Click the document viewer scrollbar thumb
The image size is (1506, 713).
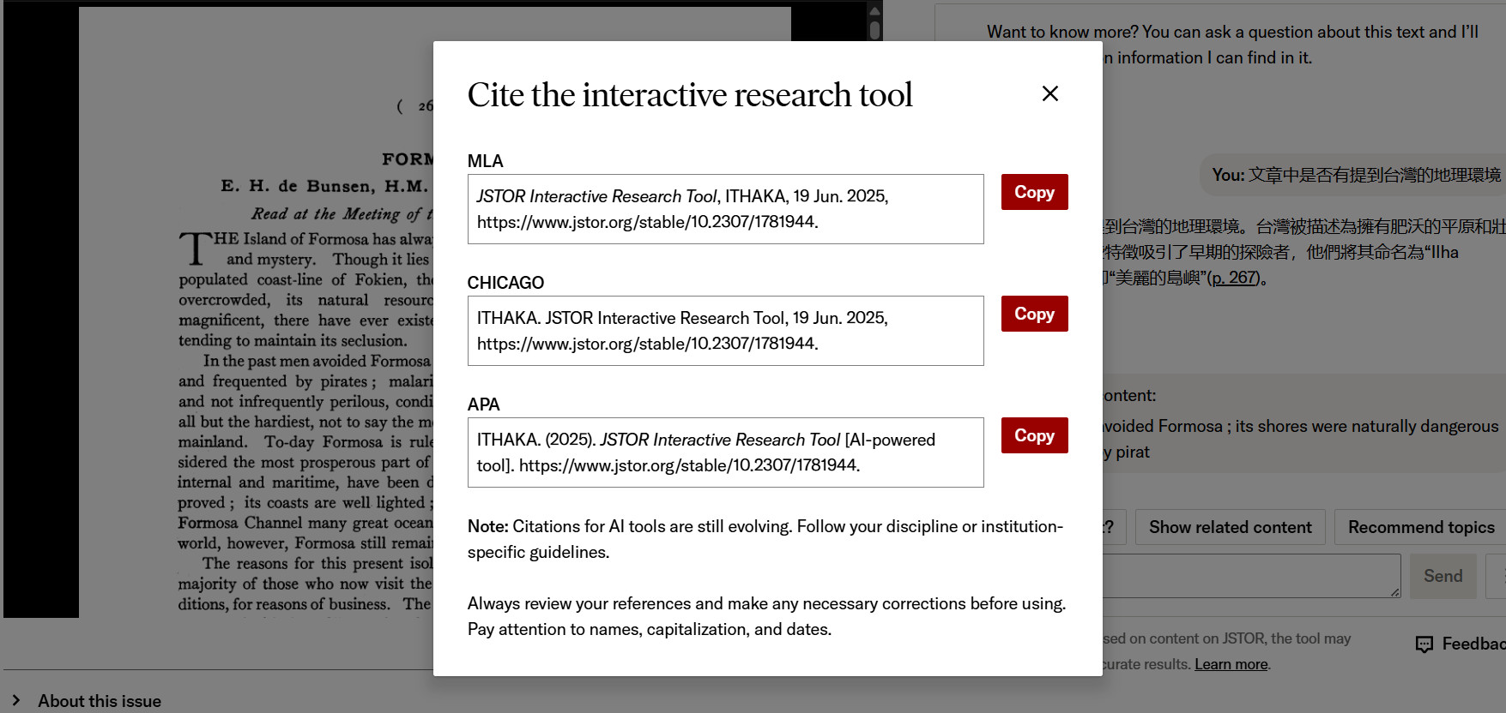[874, 30]
